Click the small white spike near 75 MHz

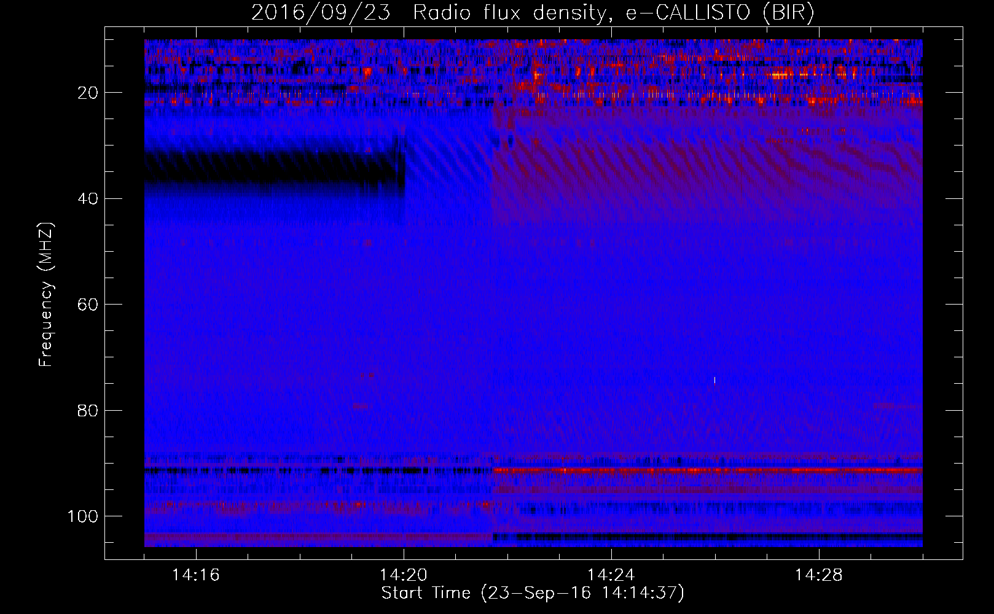coord(714,380)
